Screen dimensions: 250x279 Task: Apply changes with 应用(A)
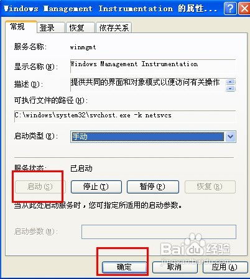(225, 267)
